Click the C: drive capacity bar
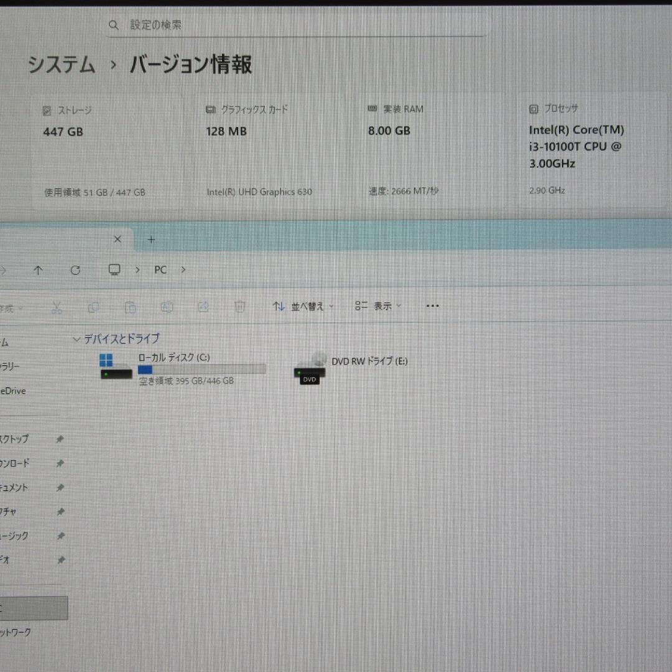 pos(202,368)
